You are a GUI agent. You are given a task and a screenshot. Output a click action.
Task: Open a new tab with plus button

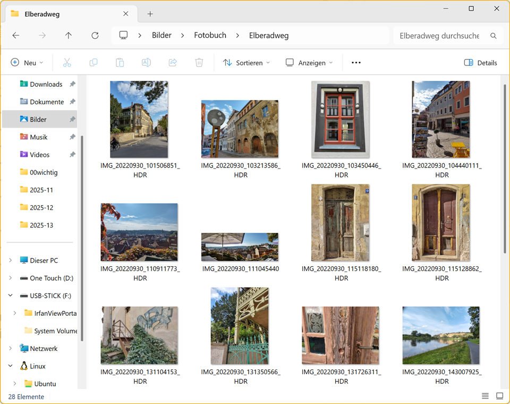tap(150, 14)
